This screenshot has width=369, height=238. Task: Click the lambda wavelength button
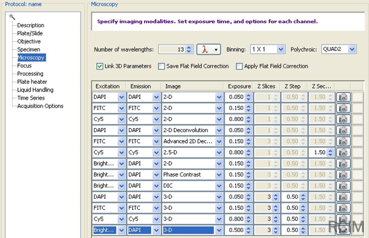(209, 50)
